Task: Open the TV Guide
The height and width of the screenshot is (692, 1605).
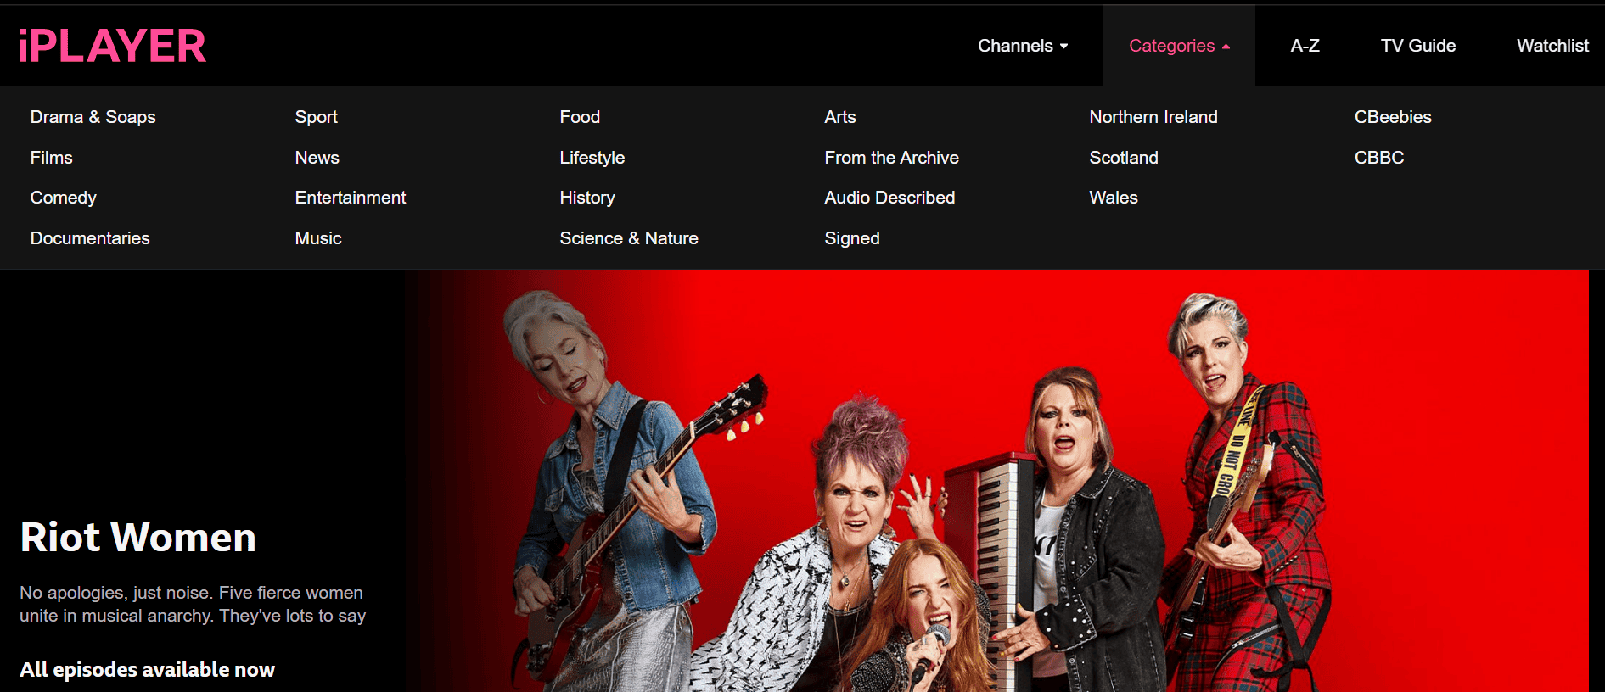Action: (x=1418, y=46)
